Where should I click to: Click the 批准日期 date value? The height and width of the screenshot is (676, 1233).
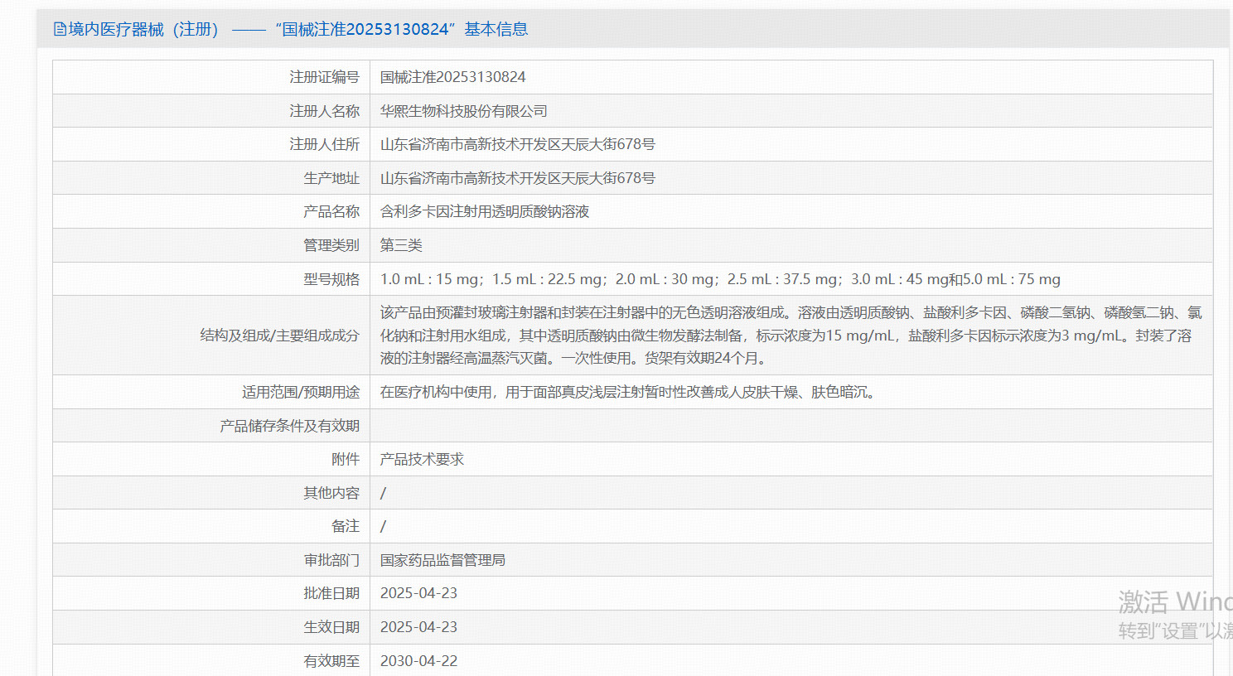point(418,593)
